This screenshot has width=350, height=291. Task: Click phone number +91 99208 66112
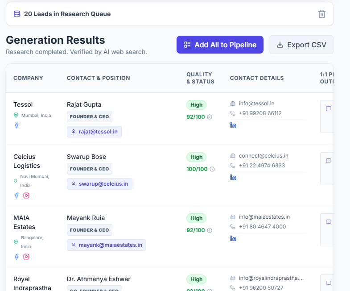pyautogui.click(x=260, y=113)
